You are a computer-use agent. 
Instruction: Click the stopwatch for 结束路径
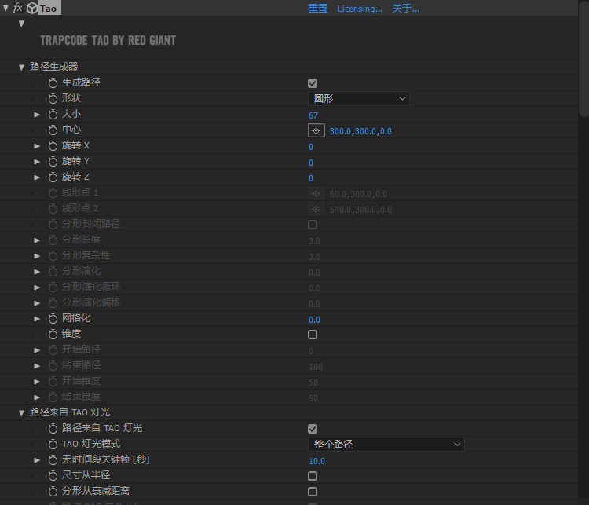pos(53,366)
